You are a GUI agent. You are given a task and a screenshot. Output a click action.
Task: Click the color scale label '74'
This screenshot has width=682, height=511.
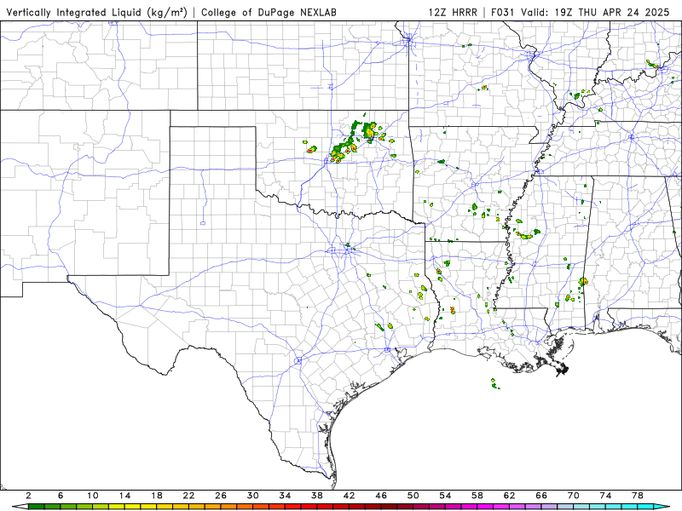point(605,496)
